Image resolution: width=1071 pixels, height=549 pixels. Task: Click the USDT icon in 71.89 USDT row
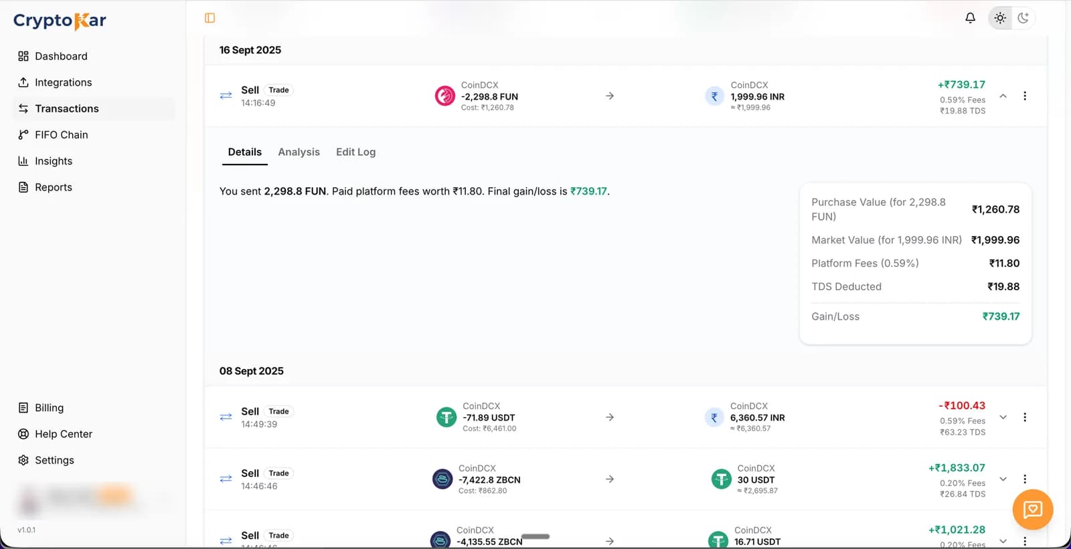[x=446, y=417]
